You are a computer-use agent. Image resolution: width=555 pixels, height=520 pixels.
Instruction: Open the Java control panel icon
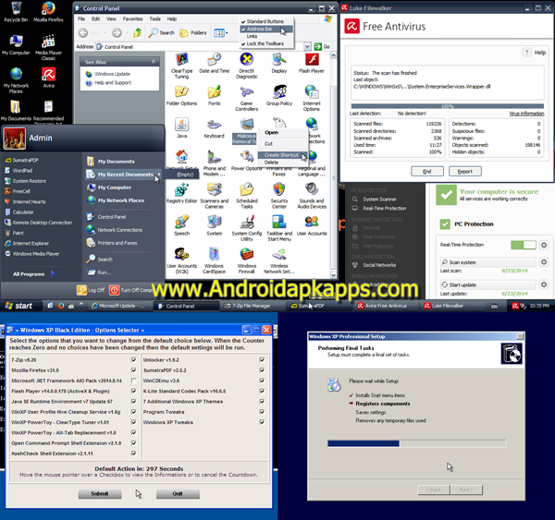pos(181,128)
